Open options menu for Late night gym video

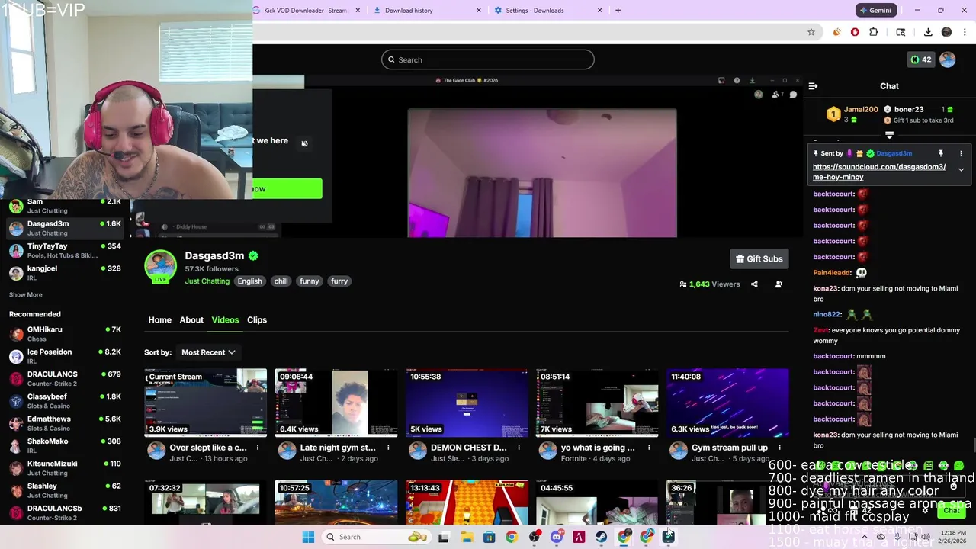tap(388, 448)
